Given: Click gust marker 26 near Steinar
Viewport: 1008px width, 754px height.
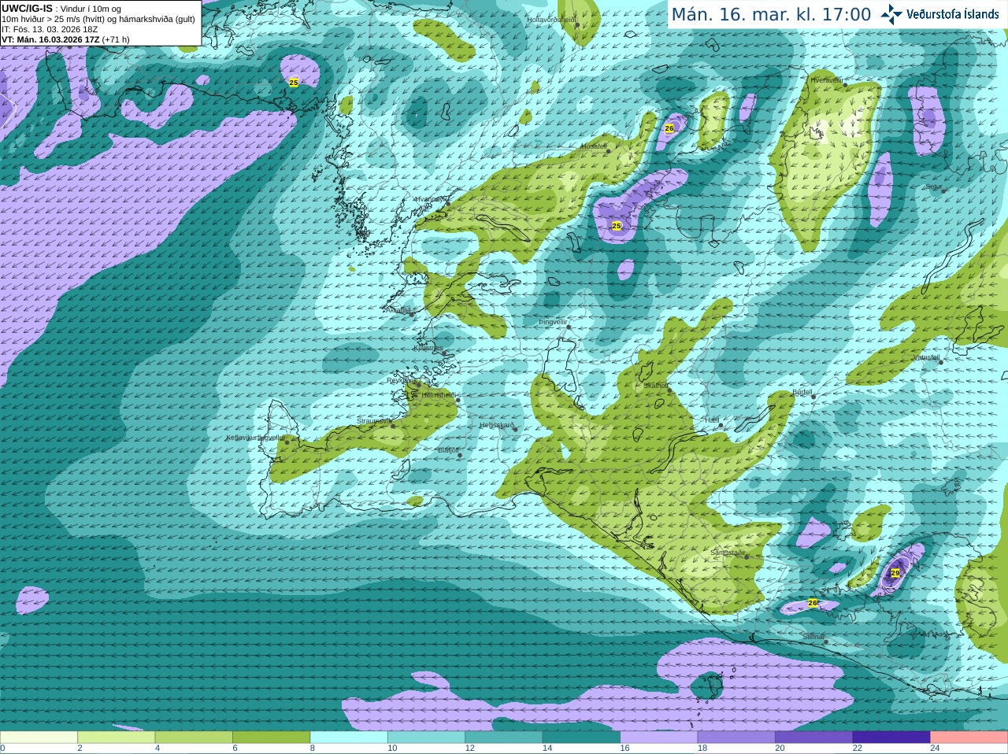Looking at the screenshot, I should (813, 603).
